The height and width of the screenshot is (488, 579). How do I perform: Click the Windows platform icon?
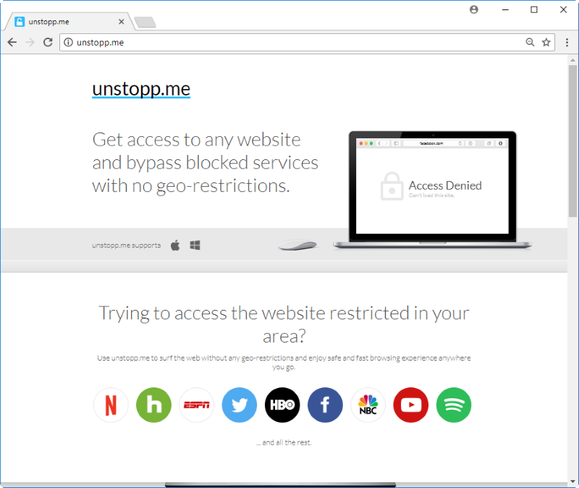[x=195, y=245]
